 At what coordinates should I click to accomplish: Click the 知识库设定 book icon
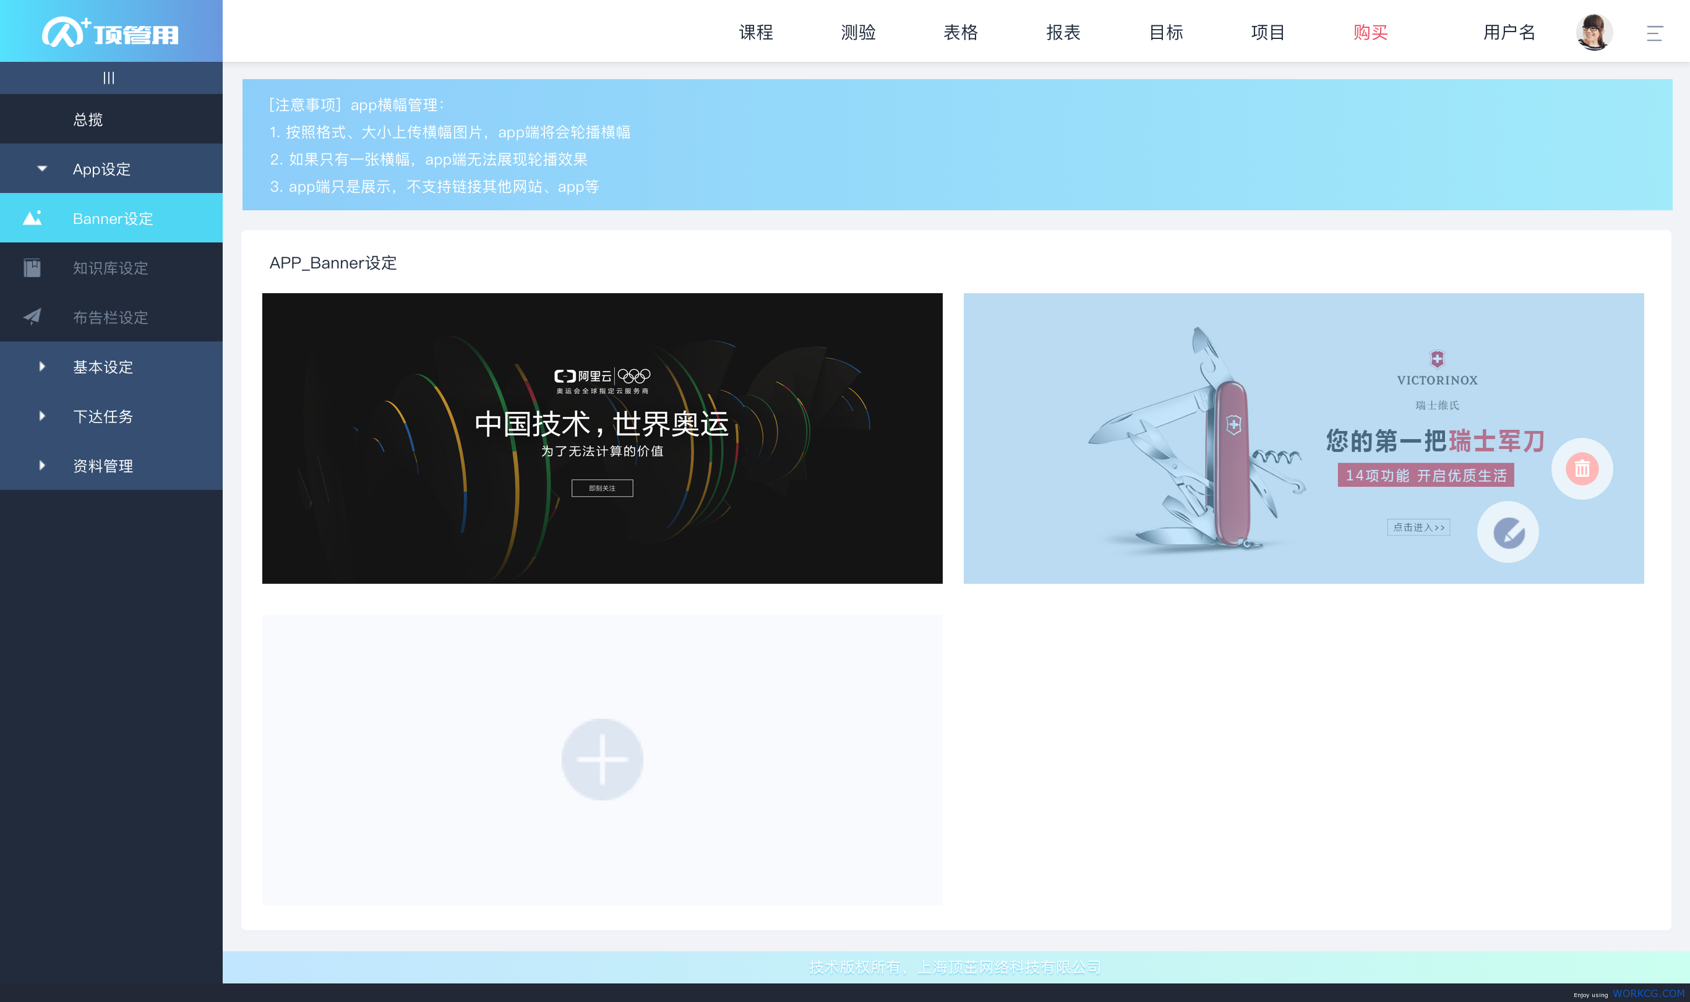(x=32, y=267)
